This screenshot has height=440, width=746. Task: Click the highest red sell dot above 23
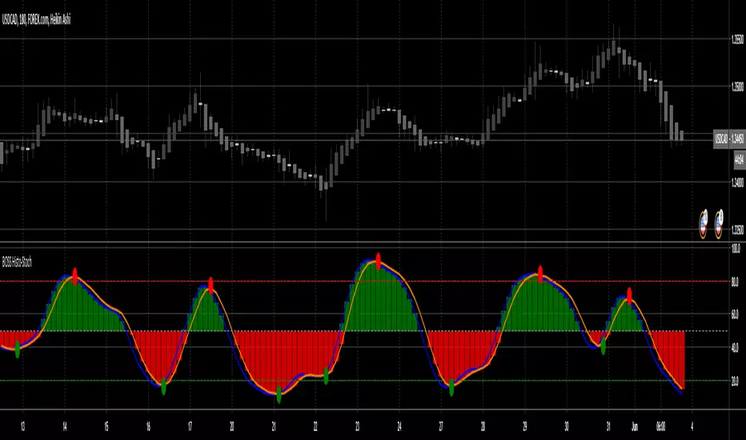point(379,262)
